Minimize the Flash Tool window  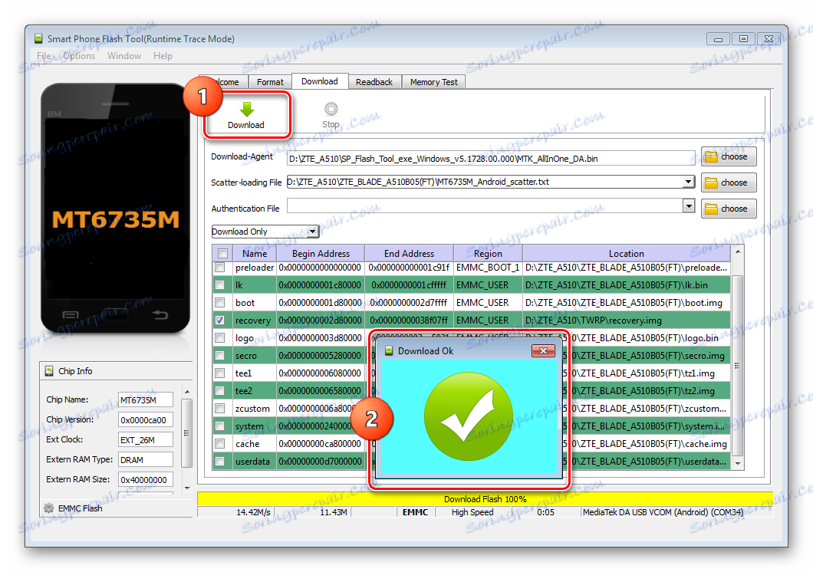(x=718, y=39)
